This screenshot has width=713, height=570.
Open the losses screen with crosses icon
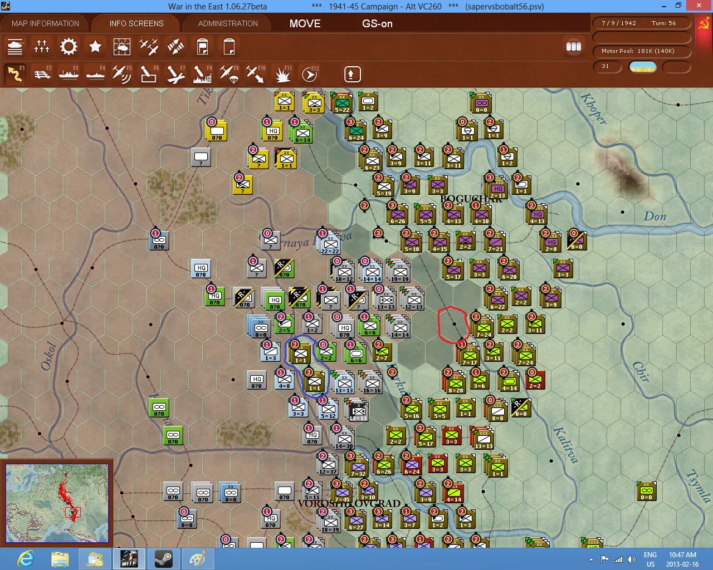click(x=42, y=46)
